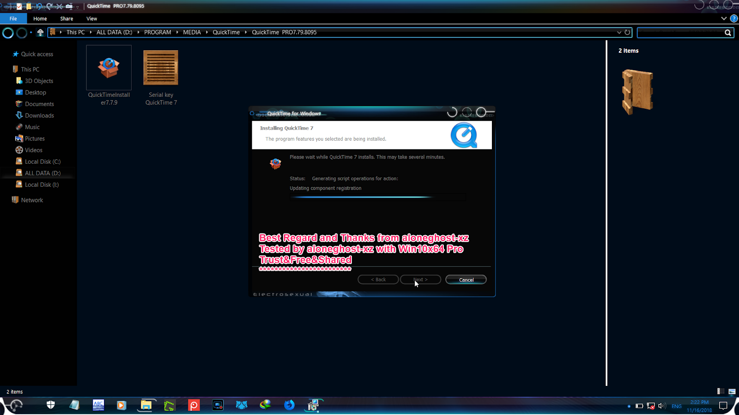
Task: Open address bar history dropdown
Action: [619, 32]
